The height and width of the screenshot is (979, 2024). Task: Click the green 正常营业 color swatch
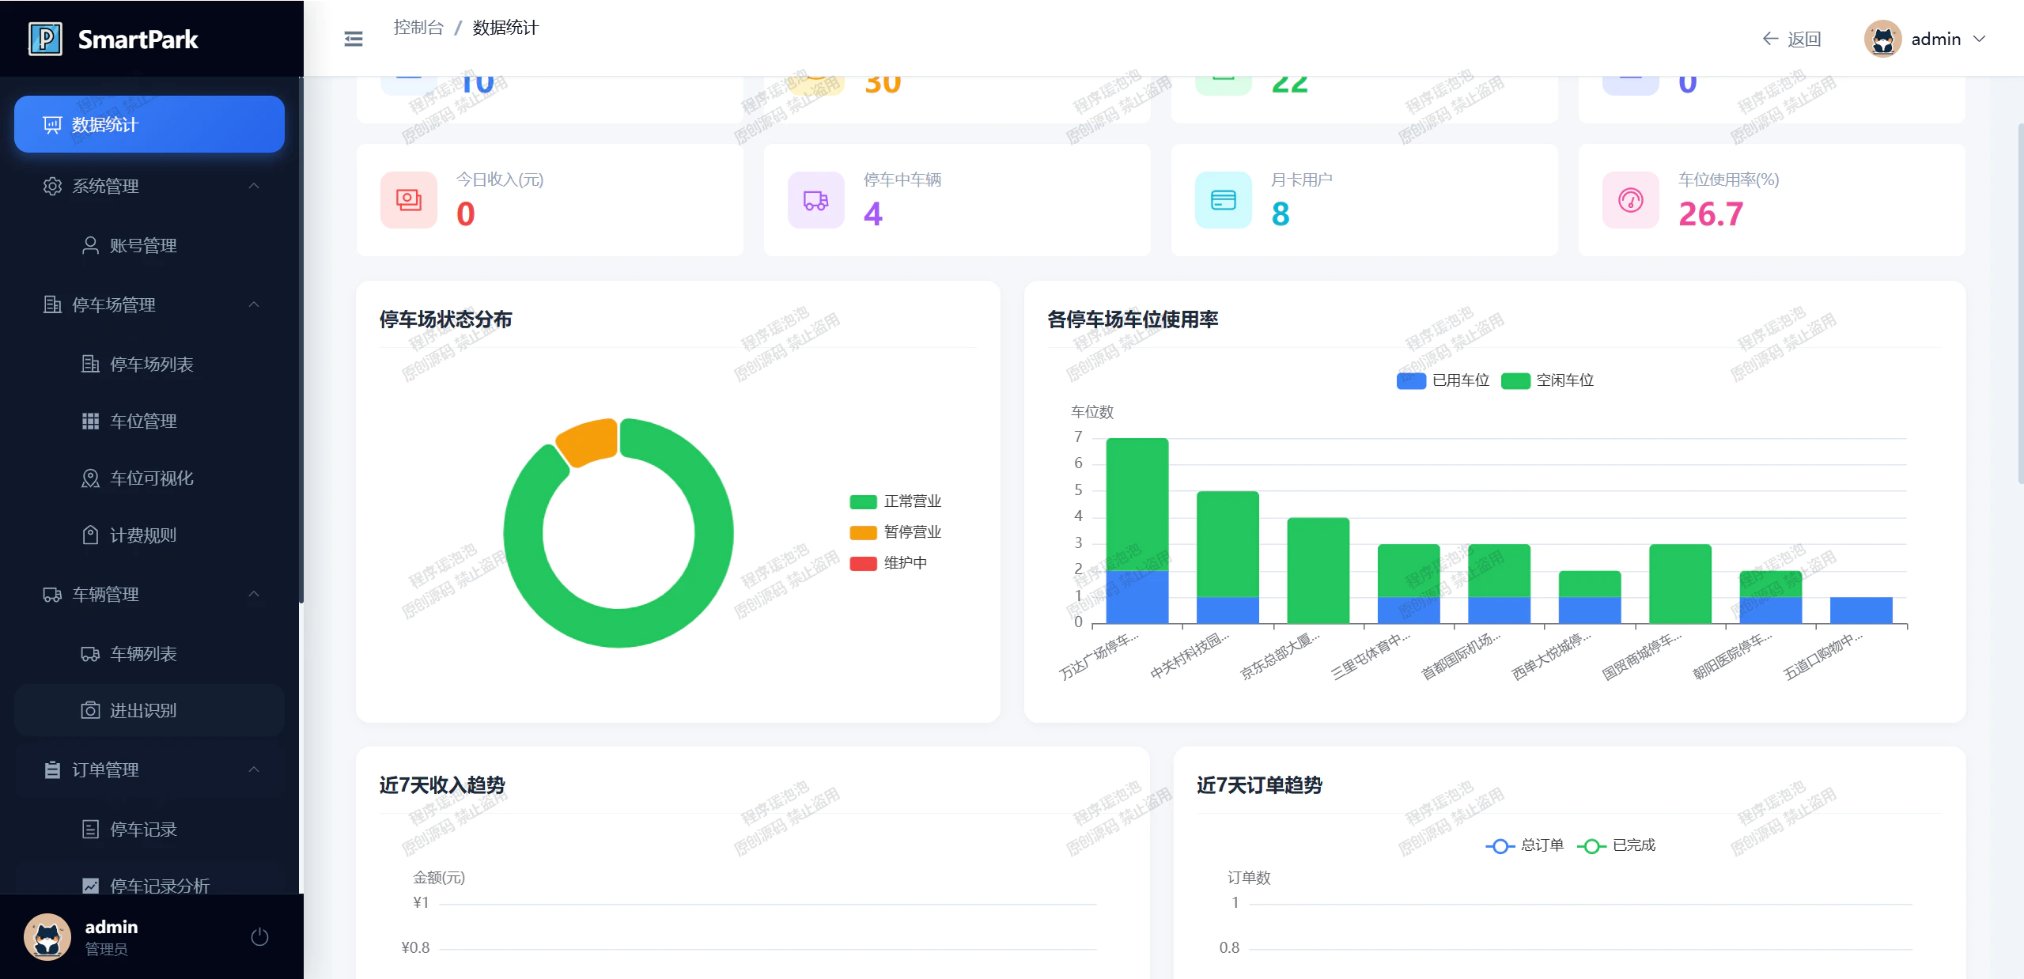point(863,501)
